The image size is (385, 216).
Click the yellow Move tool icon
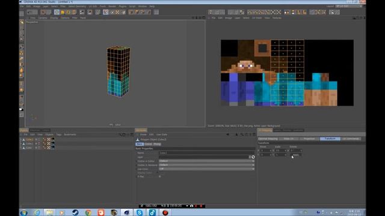63,12
